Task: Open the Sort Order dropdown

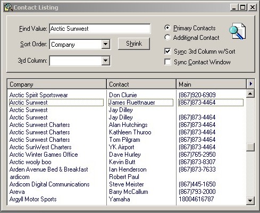Action: click(106, 44)
